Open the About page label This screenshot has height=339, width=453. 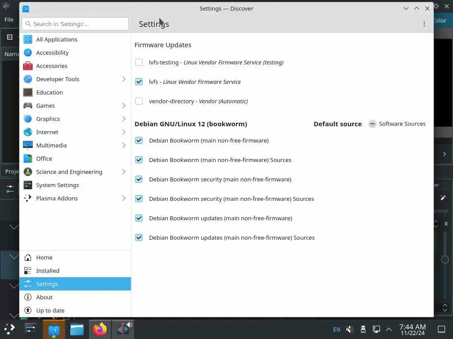point(44,297)
